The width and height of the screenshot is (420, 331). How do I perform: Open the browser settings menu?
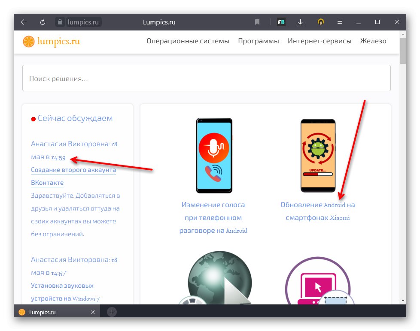(340, 22)
